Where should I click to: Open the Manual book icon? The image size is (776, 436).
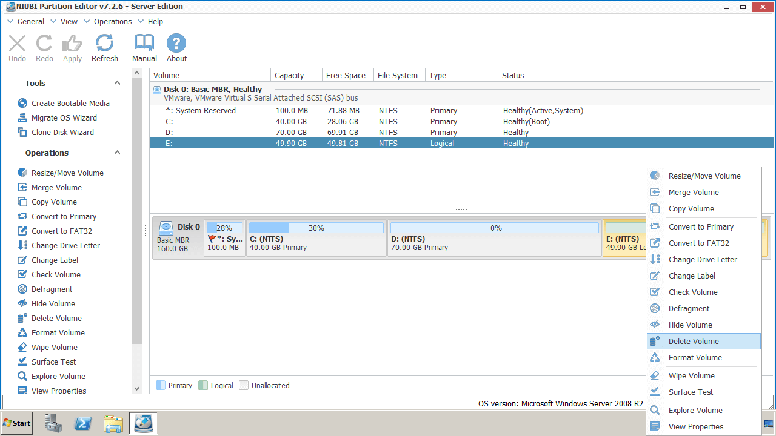pos(144,44)
